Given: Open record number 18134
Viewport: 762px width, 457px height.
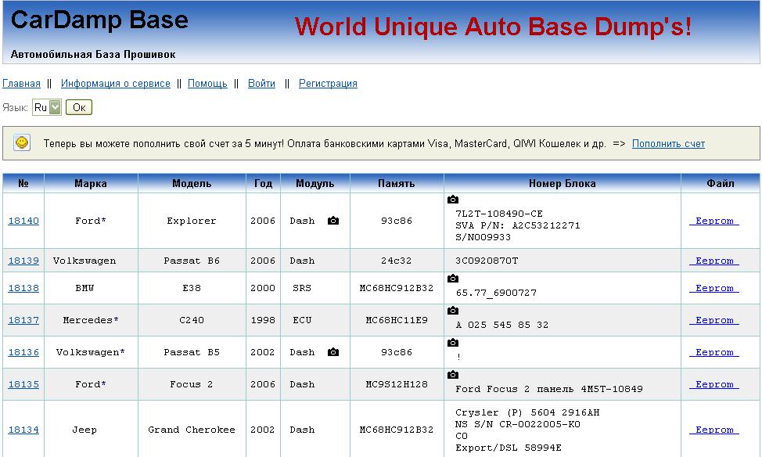Looking at the screenshot, I should coord(23,430).
